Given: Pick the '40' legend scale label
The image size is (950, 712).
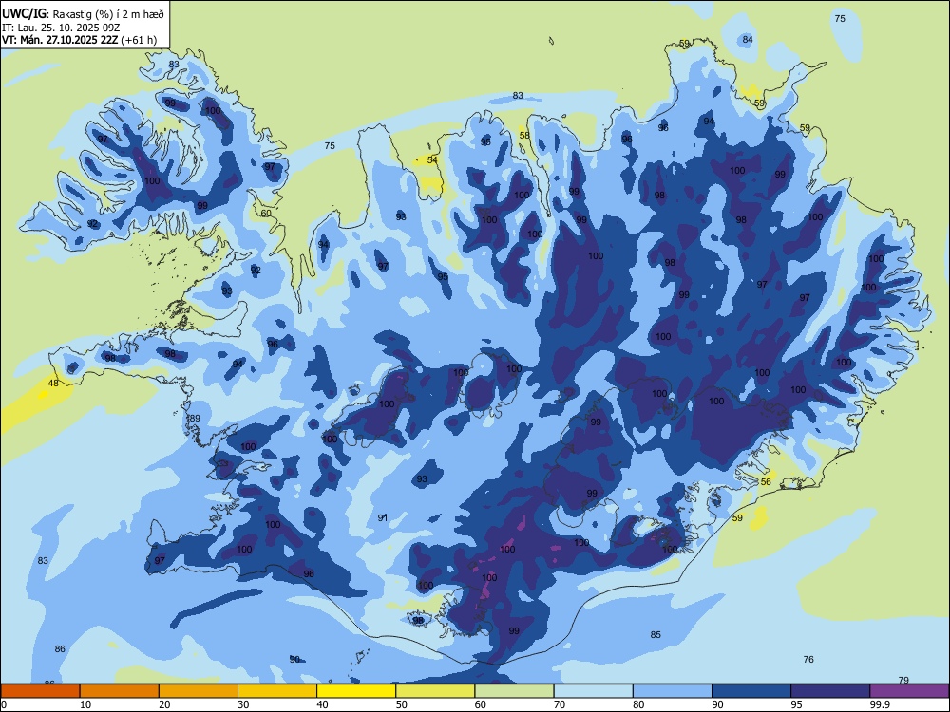Looking at the screenshot, I should click(322, 704).
